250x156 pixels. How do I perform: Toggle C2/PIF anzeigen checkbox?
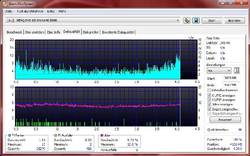point(209,100)
